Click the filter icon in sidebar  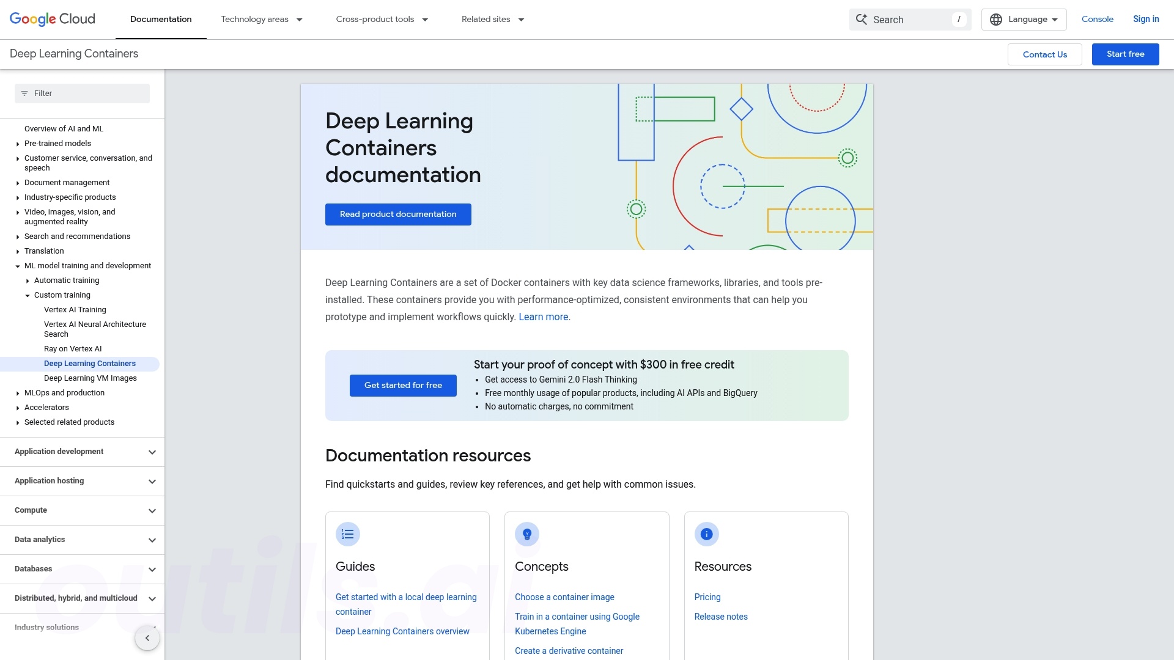[x=24, y=94]
